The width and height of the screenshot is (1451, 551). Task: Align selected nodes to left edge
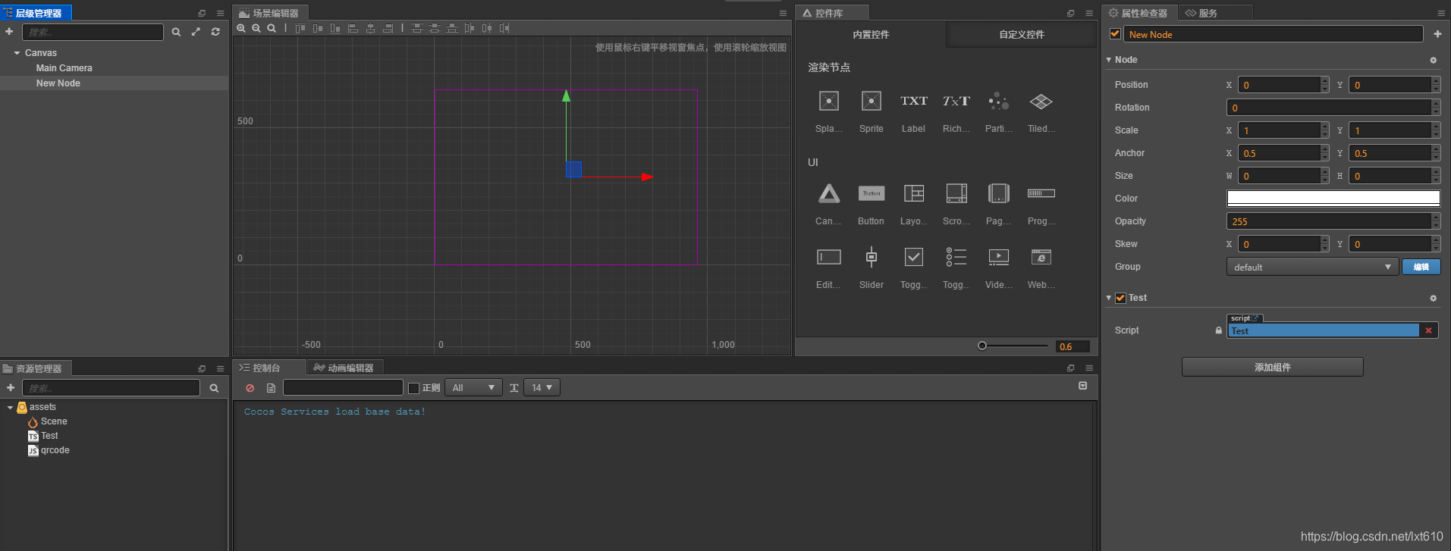pos(353,28)
